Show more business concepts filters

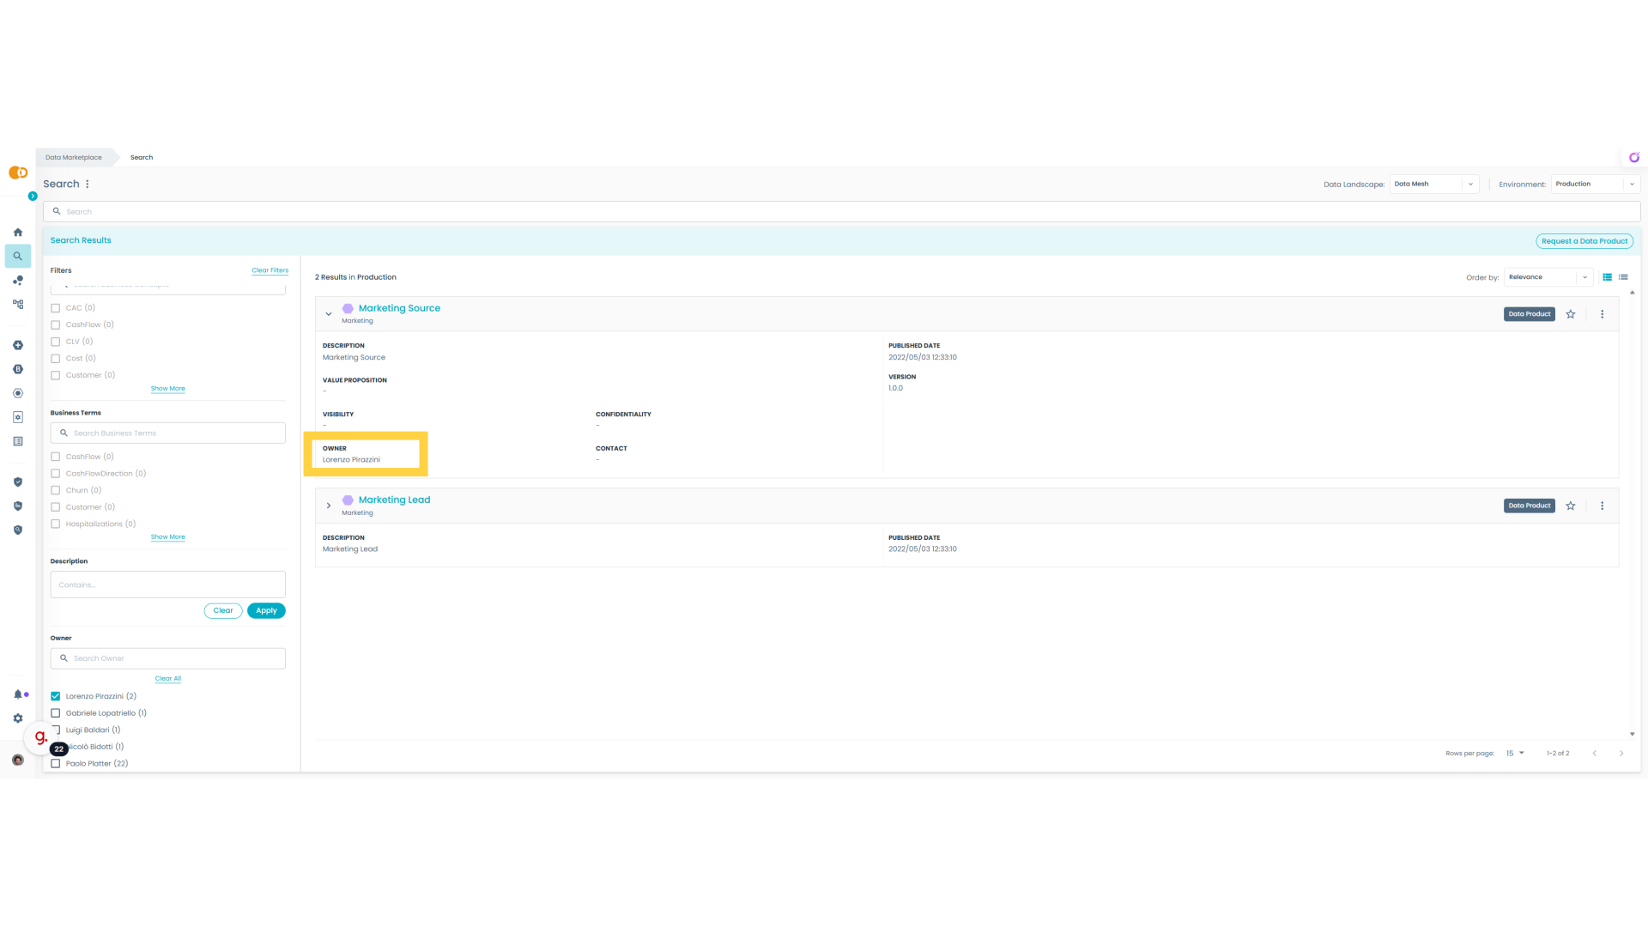click(168, 389)
